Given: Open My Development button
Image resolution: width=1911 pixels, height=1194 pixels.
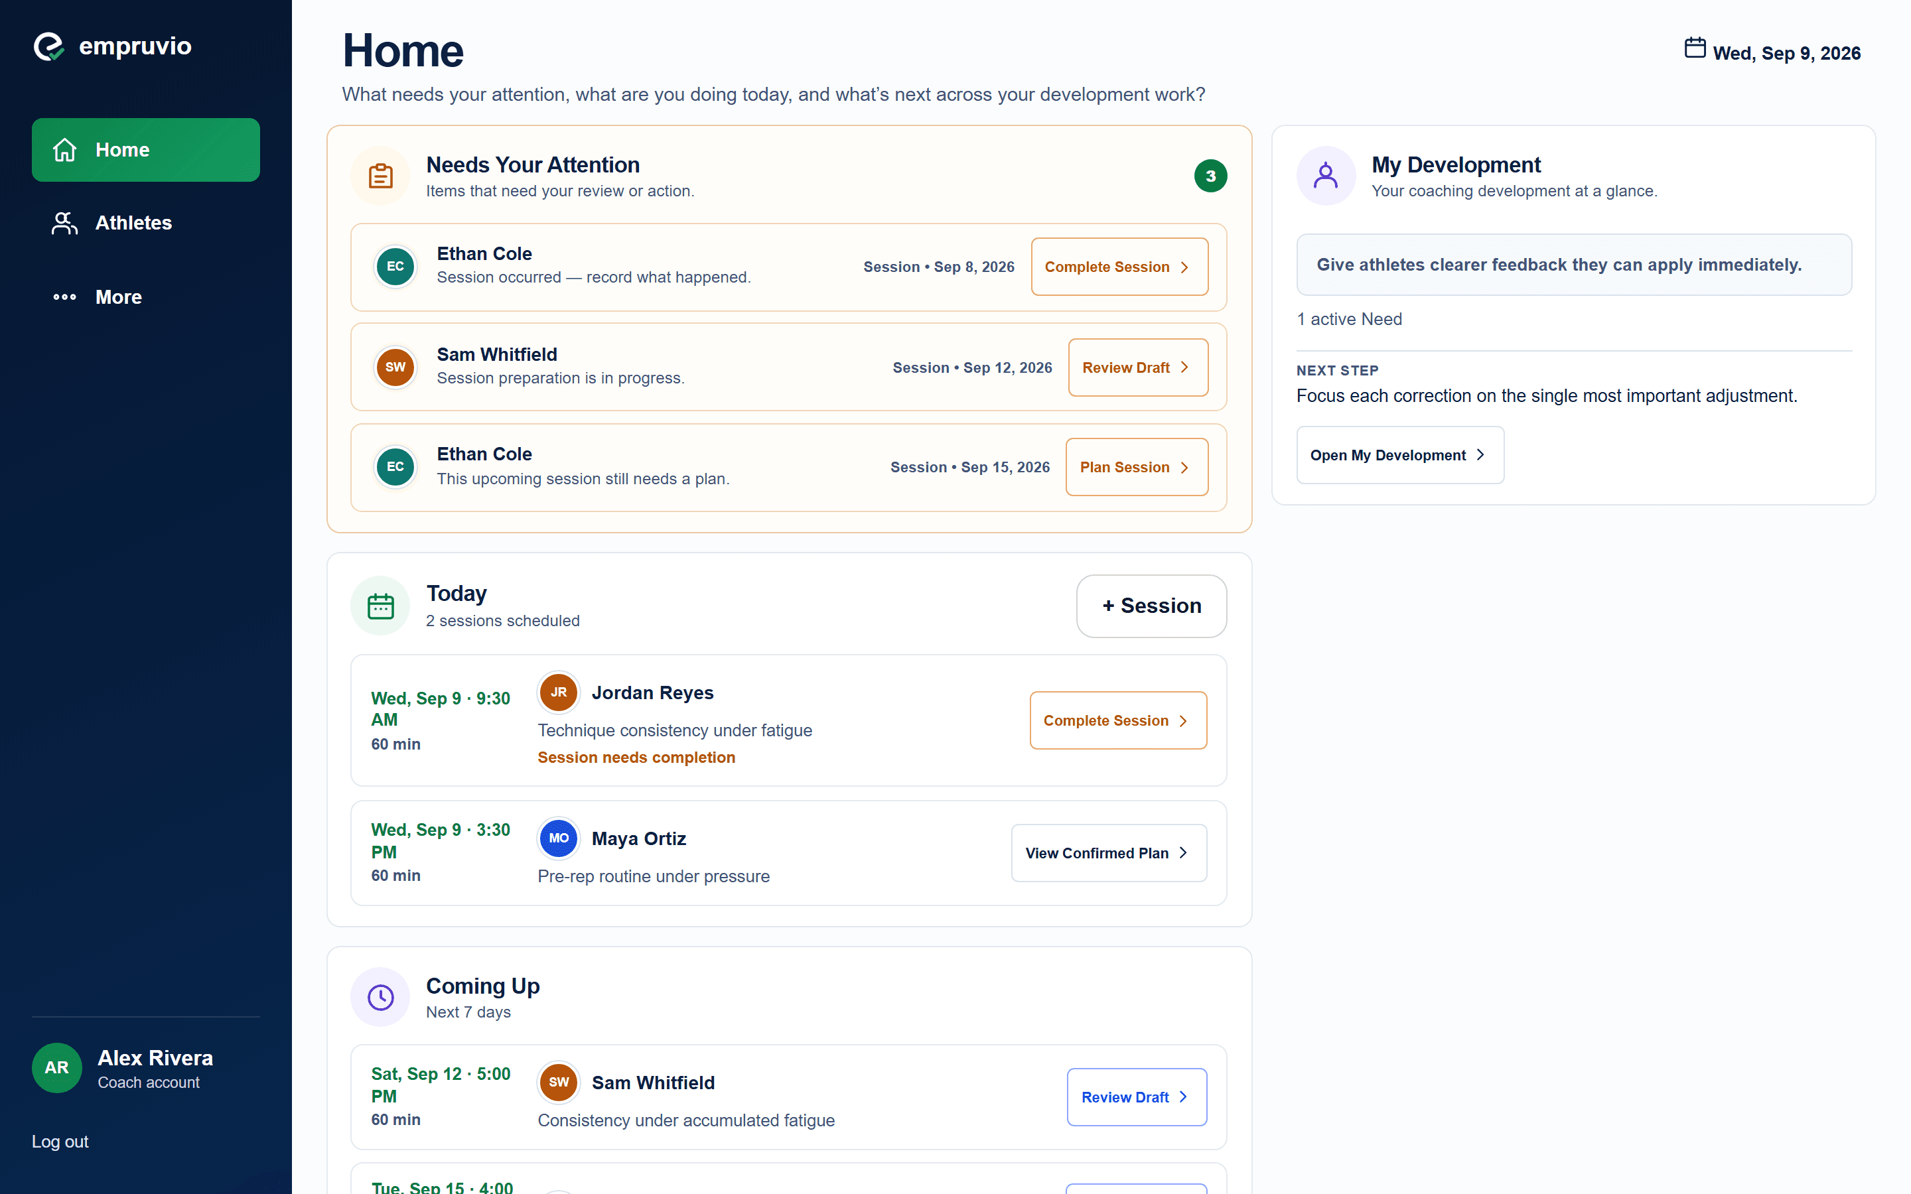Looking at the screenshot, I should coord(1400,455).
